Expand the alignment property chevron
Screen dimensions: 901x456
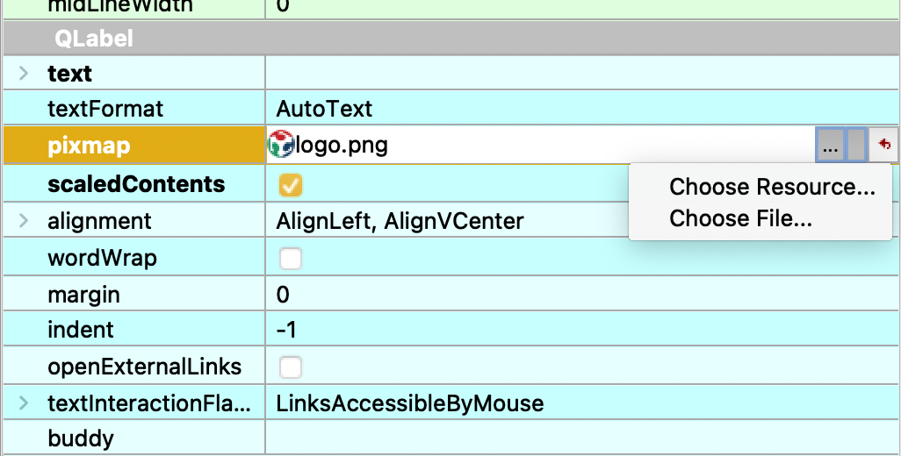click(23, 220)
